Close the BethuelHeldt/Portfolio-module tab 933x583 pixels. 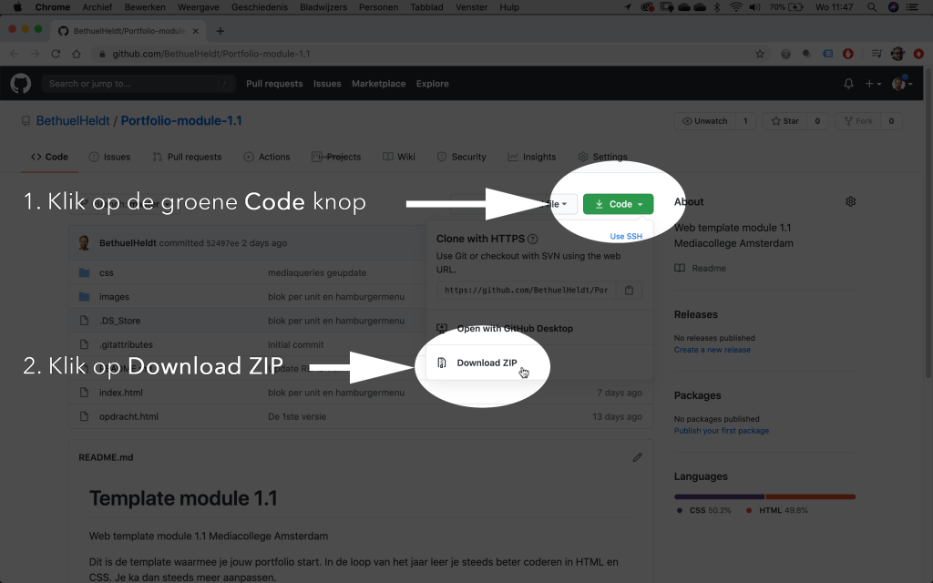pos(195,31)
